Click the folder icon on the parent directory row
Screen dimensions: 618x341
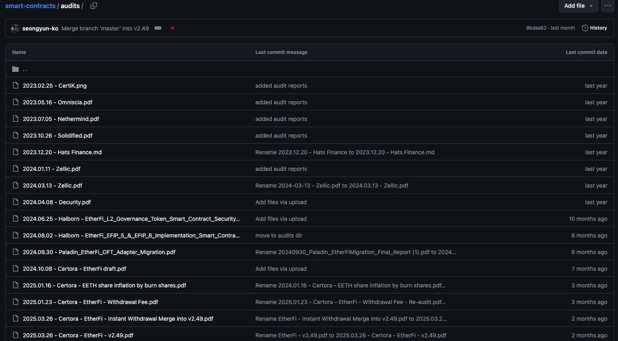coord(15,68)
